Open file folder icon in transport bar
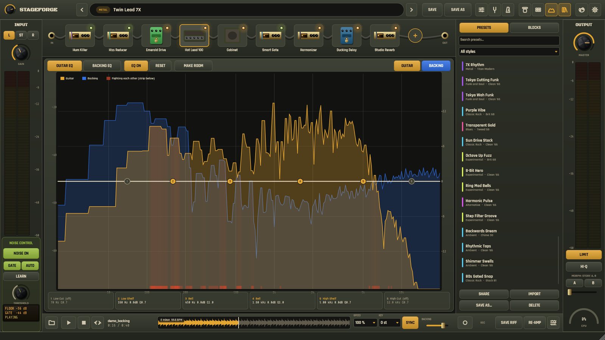The width and height of the screenshot is (605, 340). [x=52, y=323]
